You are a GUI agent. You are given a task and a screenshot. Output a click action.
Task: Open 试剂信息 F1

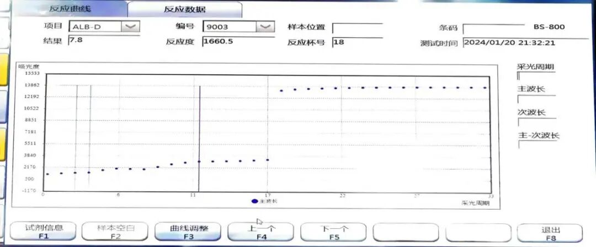point(44,232)
